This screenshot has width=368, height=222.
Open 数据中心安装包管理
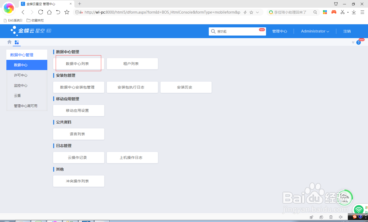tap(79, 87)
